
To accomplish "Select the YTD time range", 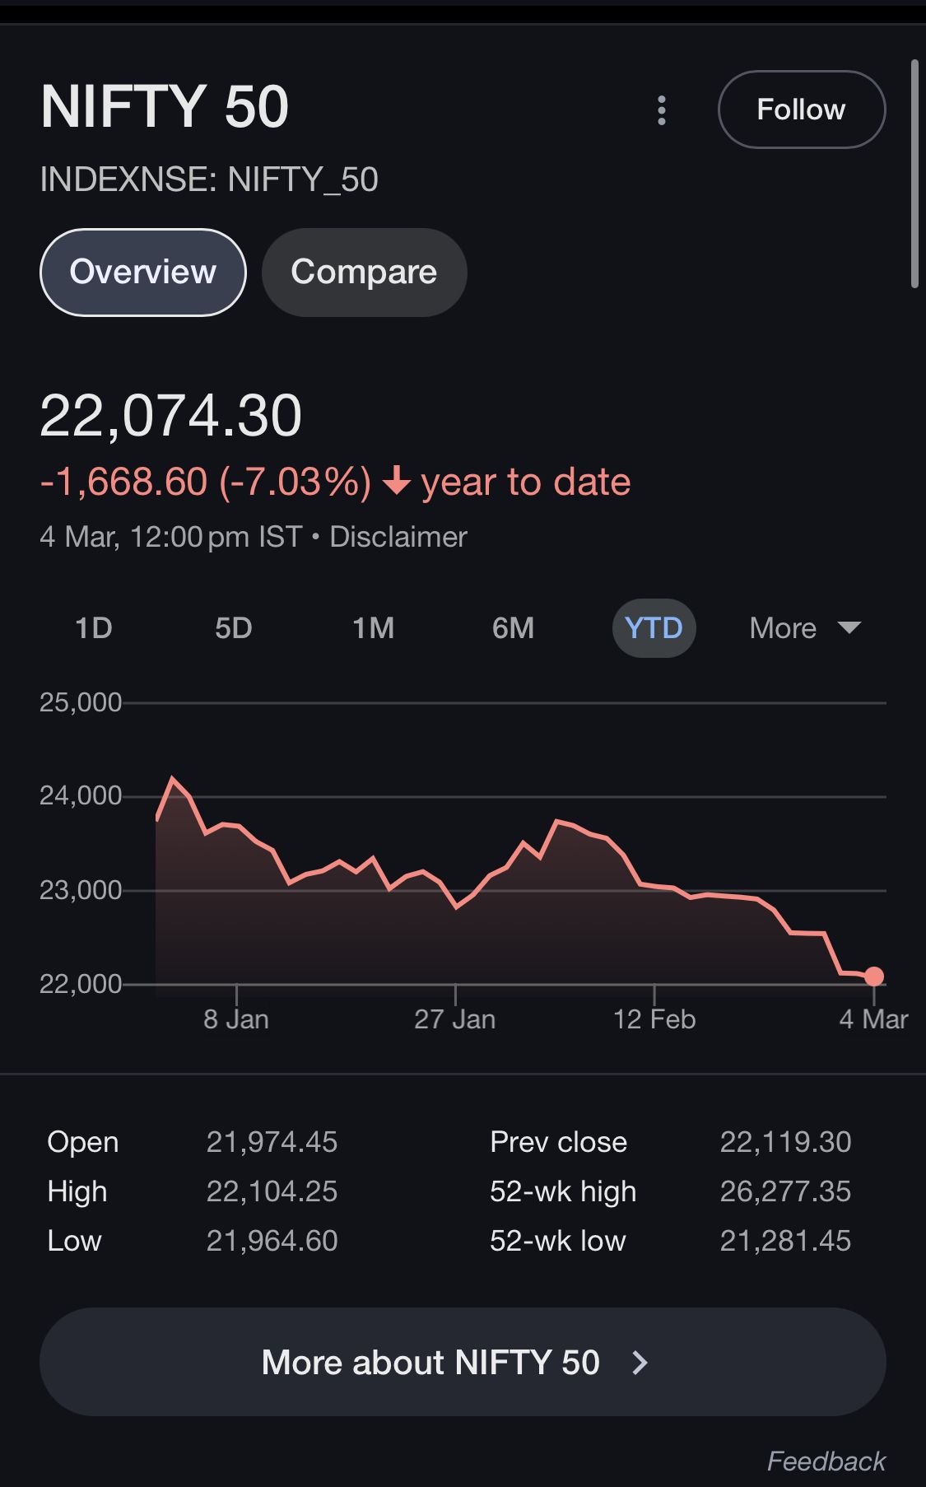I will click(654, 628).
